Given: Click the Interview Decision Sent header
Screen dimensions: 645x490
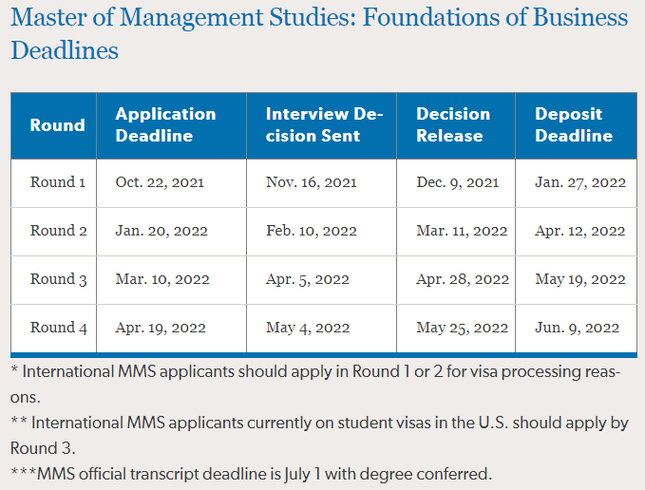Looking at the screenshot, I should point(324,125).
